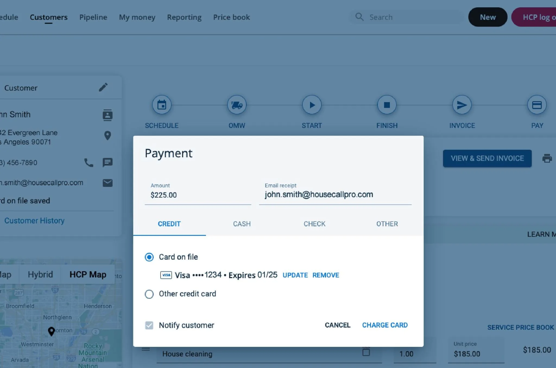Open the Other payment tab

point(387,224)
